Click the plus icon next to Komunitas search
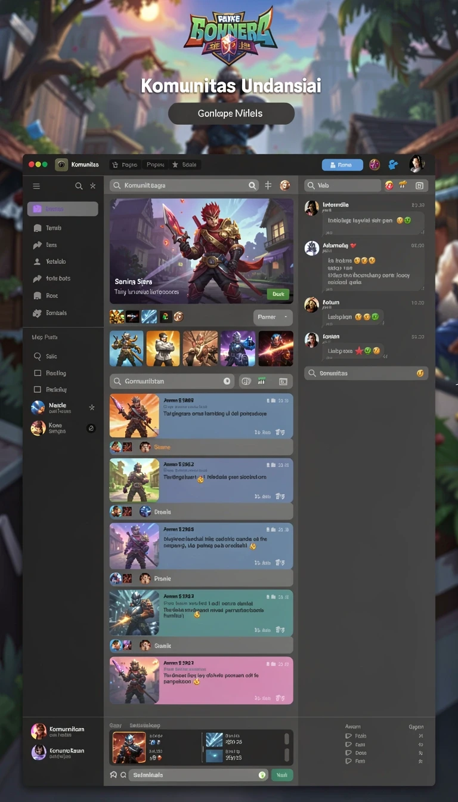 [x=268, y=186]
